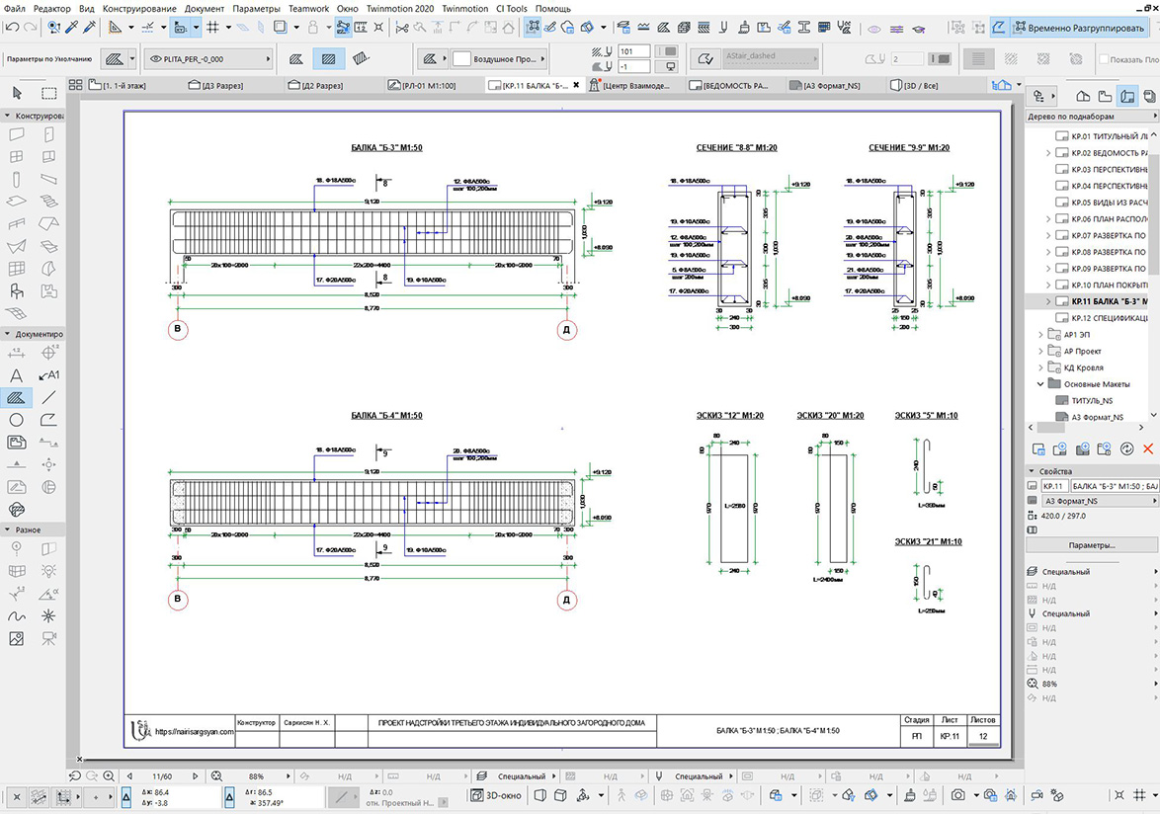
Task: Open the tab overview grid icon
Action: tap(75, 85)
